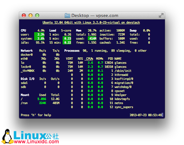This screenshot has width=184, height=145.
Task: Click the yellow minimize window button
Action: tap(30, 15)
